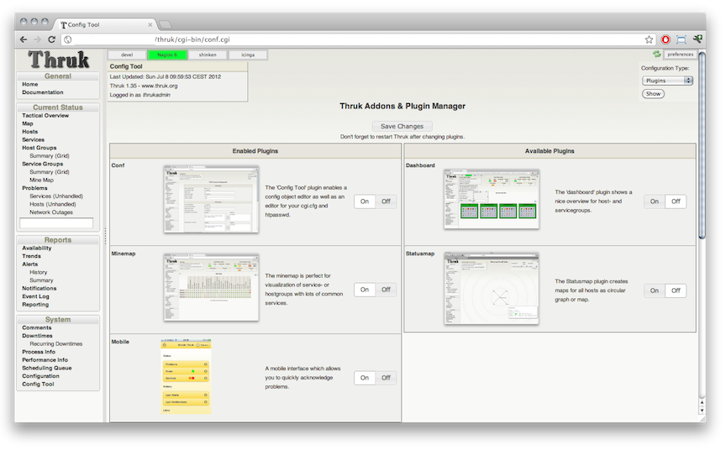Turn off the Conf plugin

[x=386, y=201]
